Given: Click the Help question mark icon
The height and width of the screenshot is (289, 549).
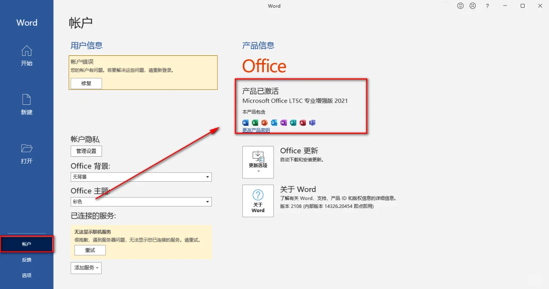Looking at the screenshot, I should pyautogui.click(x=488, y=6).
